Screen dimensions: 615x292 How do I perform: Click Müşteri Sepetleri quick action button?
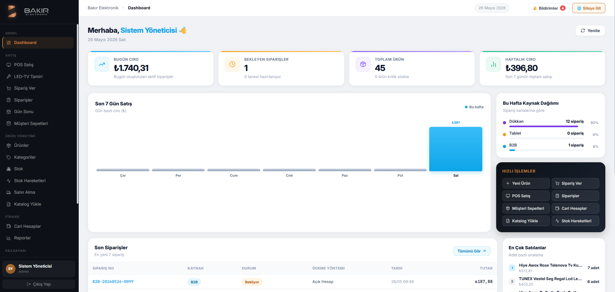[526, 208]
